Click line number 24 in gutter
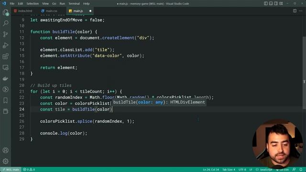This screenshot has width=306, height=172. pyautogui.click(x=22, y=109)
